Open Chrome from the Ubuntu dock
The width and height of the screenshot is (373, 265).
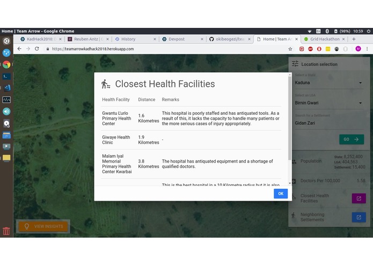tap(6, 64)
